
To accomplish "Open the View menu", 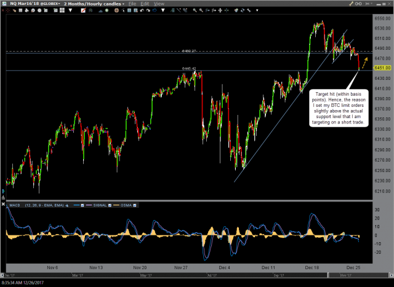I will (159, 4).
